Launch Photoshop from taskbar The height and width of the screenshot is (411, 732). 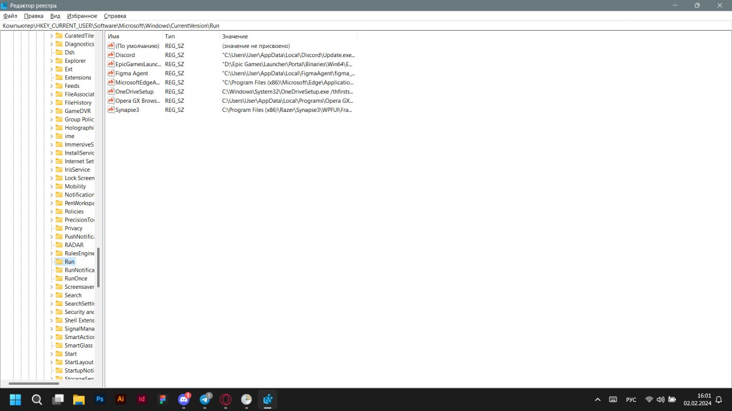tap(100, 400)
